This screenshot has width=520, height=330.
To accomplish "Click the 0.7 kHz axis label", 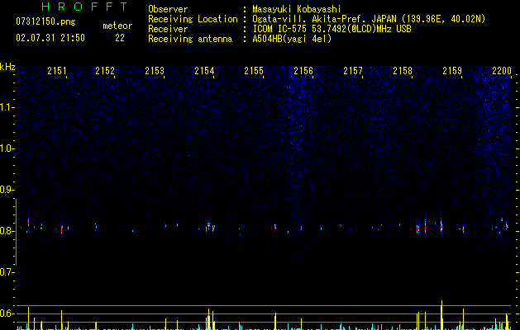I will 7,272.
